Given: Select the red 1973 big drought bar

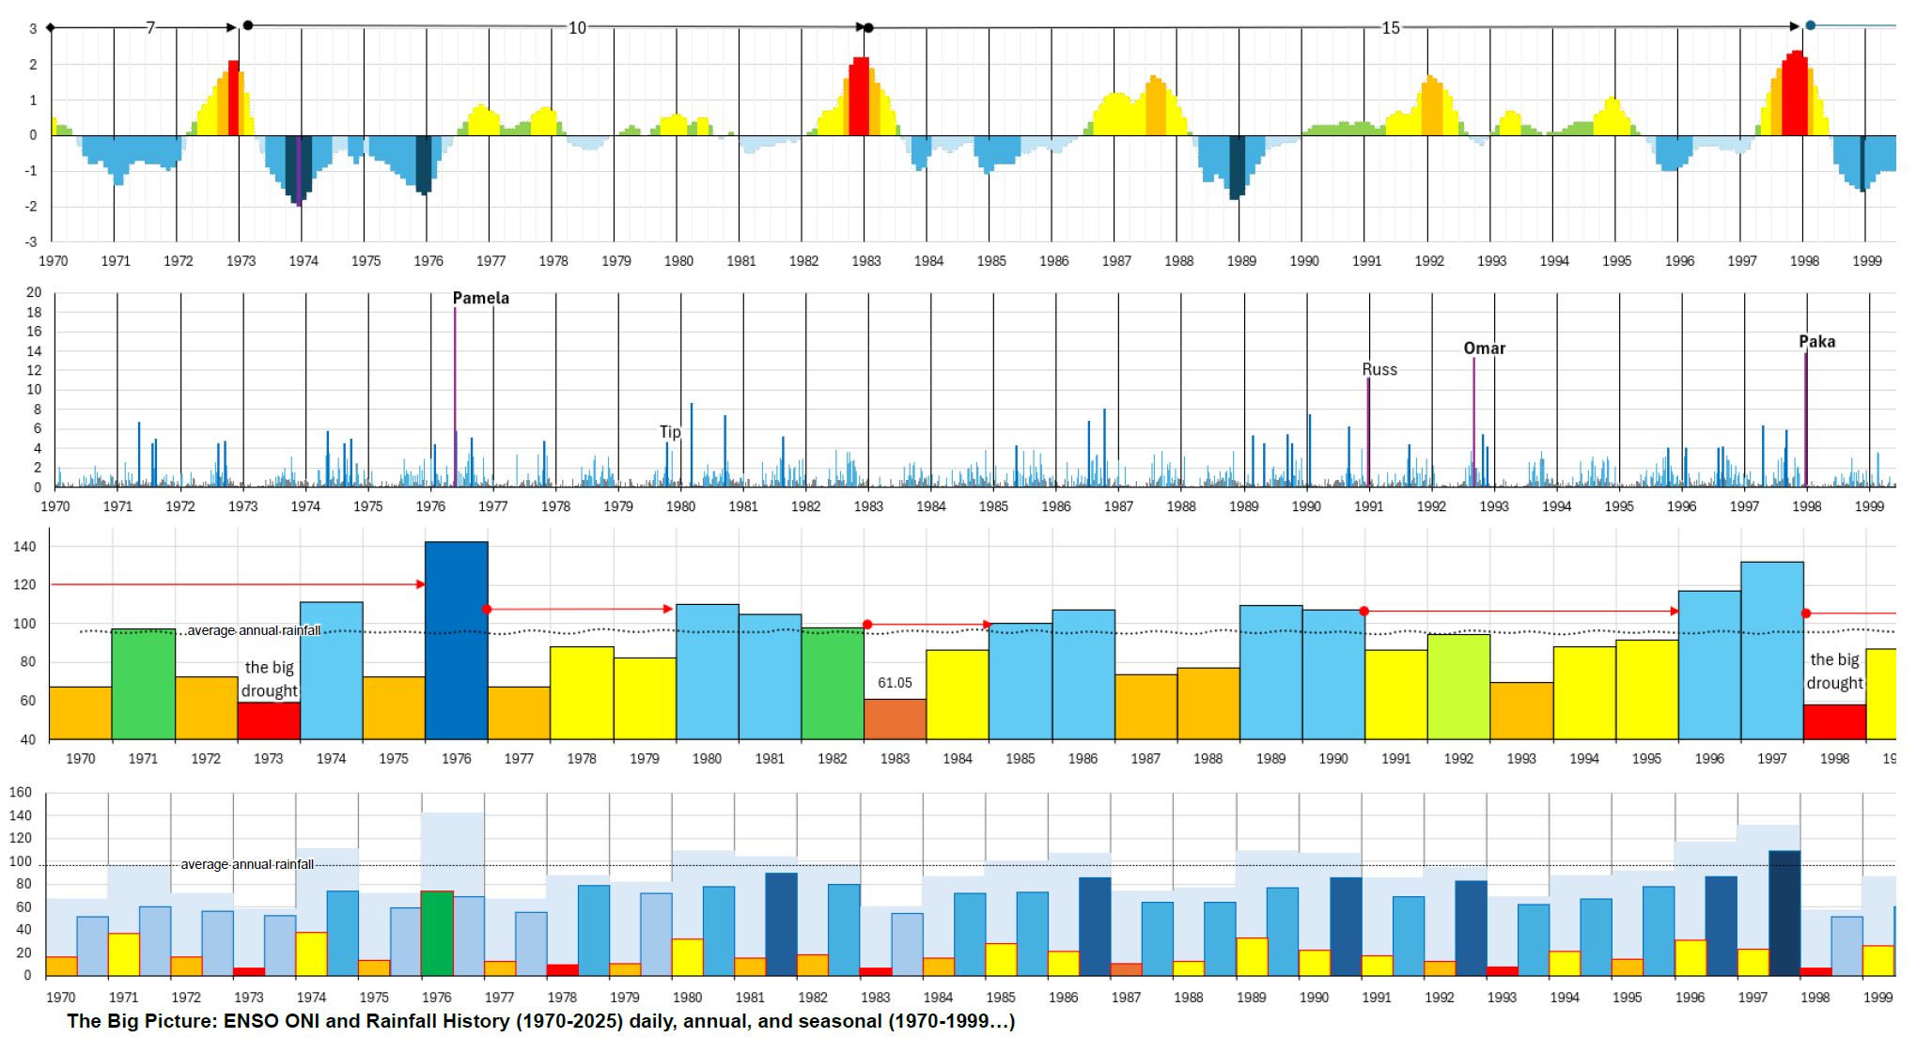Looking at the screenshot, I should click(268, 720).
